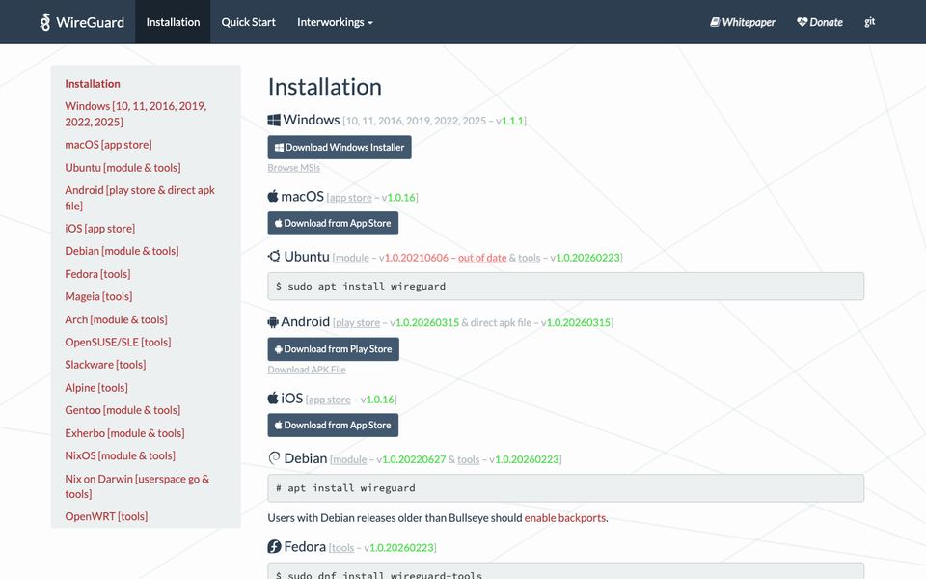This screenshot has height=579, width=926.
Task: Click the heart icon next to Donate
Action: (802, 22)
